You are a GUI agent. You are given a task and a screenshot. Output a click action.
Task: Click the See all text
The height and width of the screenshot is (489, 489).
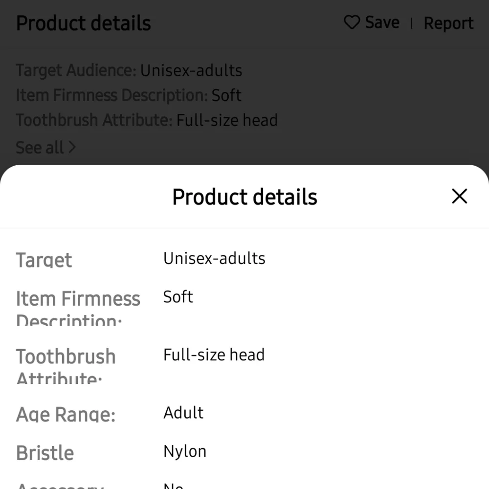(40, 147)
